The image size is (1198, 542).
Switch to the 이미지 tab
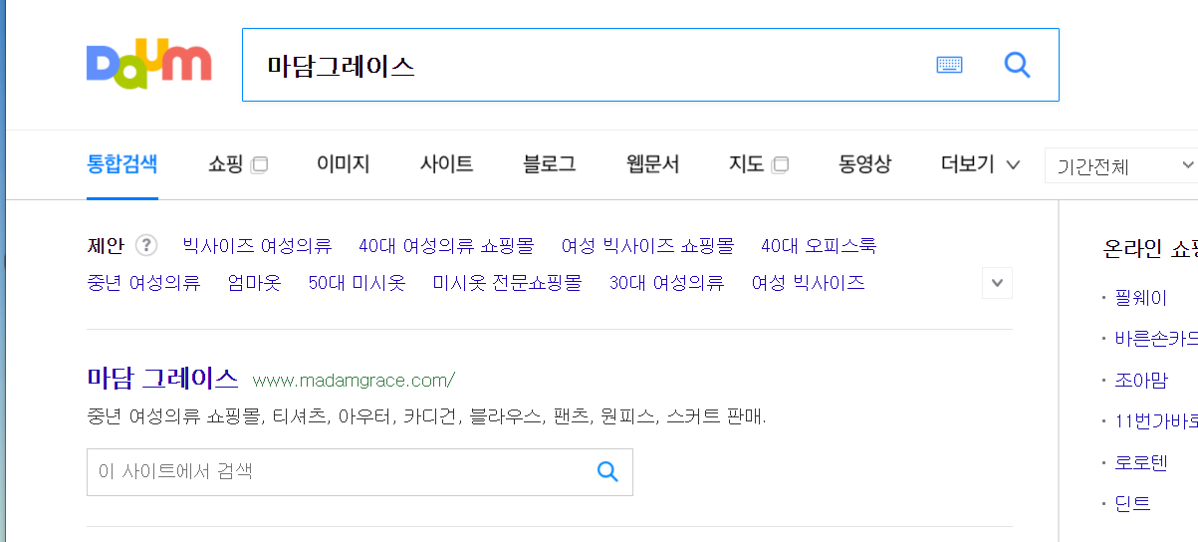tap(343, 164)
